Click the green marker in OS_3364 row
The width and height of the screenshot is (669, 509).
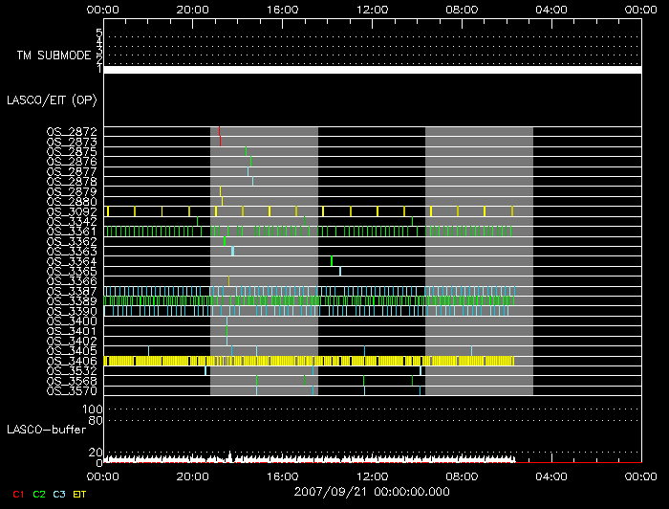pos(332,261)
